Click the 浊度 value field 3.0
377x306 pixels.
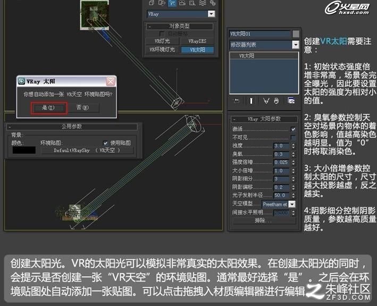(x=282, y=146)
